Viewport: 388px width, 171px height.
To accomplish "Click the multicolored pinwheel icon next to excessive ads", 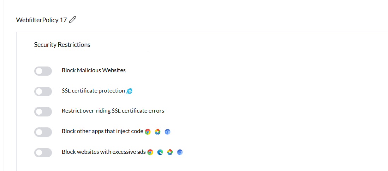I will [170, 152].
